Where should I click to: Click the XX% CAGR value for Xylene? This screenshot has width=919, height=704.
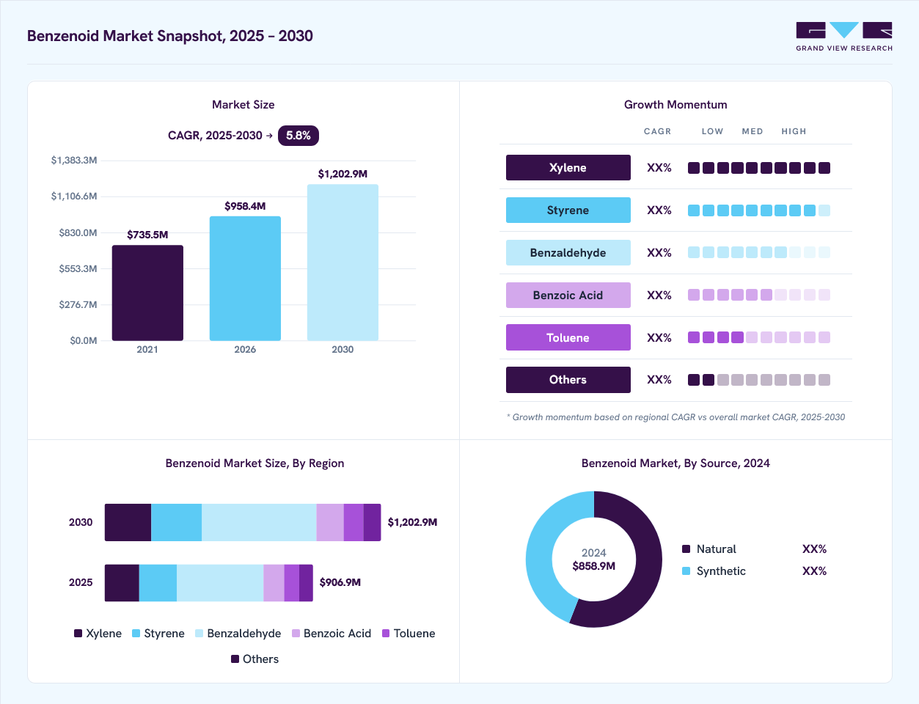coord(659,168)
